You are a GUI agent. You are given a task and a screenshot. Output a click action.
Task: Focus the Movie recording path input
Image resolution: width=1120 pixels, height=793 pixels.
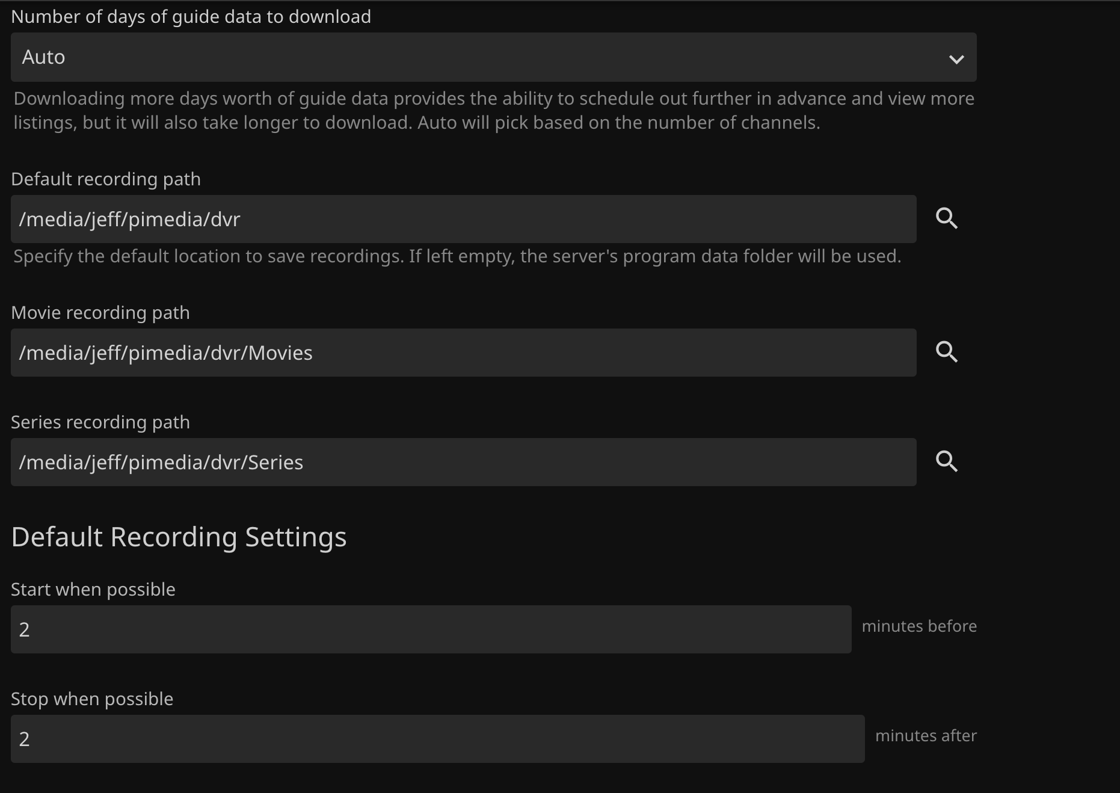[463, 353]
